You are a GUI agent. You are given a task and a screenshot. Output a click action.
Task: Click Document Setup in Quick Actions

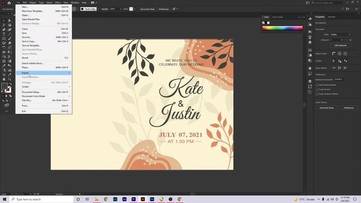[327, 108]
